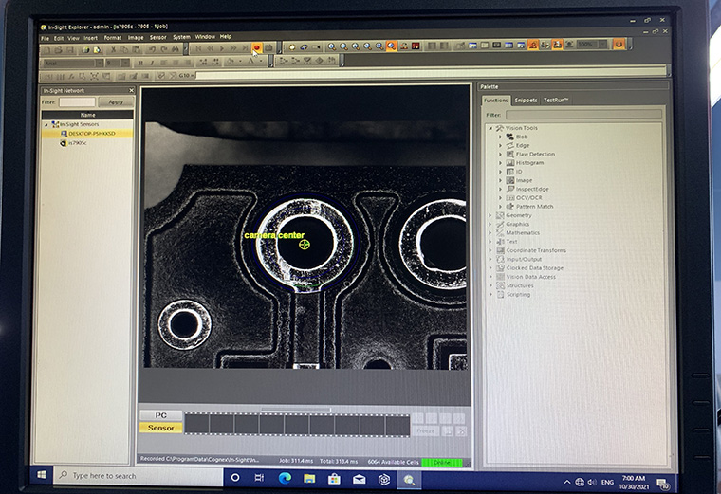Screen dimensions: 721x494
Task: Expand the Pattern Match node
Action: [x=501, y=207]
